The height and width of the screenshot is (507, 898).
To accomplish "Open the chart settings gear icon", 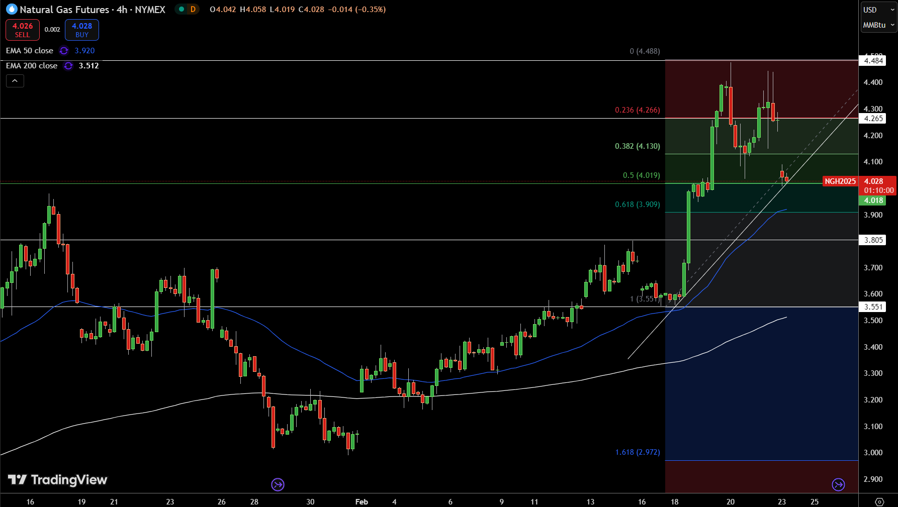I will (x=879, y=501).
